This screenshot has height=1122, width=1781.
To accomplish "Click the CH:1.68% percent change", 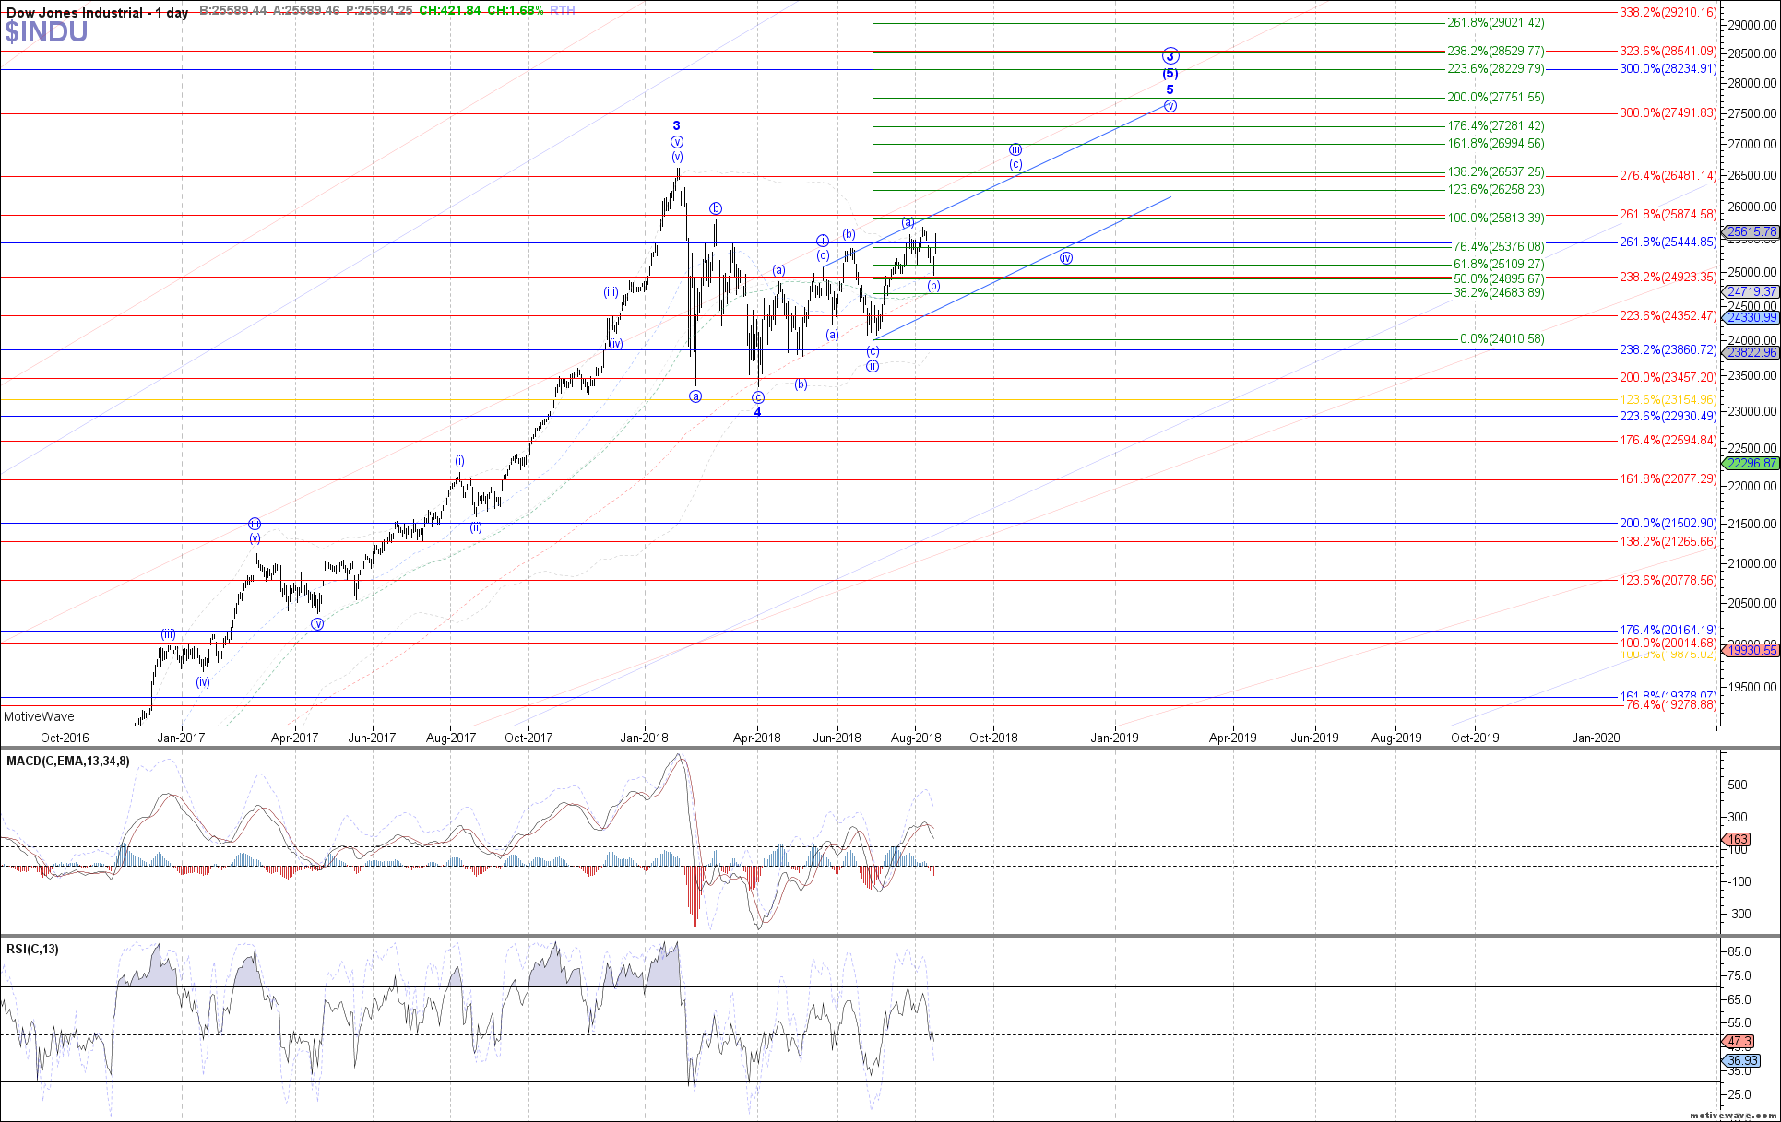I will [x=515, y=10].
